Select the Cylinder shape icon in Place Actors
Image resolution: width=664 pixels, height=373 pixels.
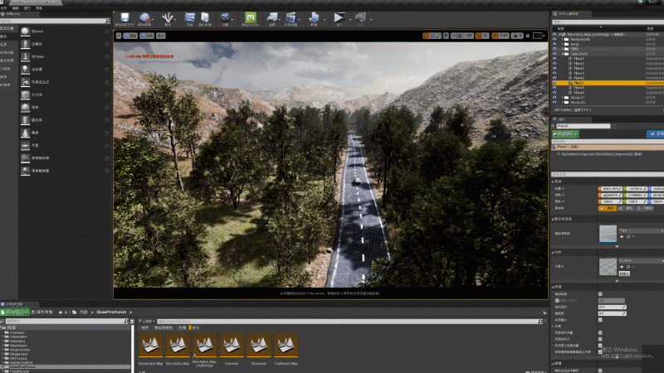[x=26, y=120]
